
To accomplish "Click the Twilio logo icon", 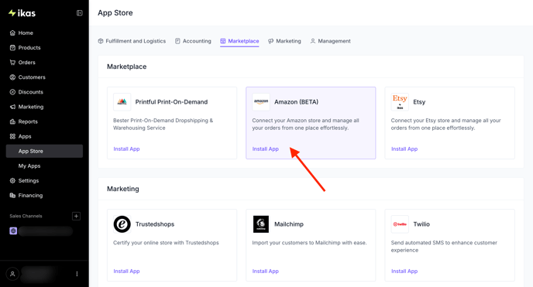I will point(400,224).
